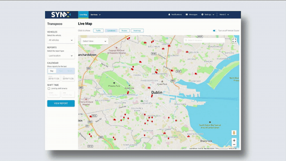Zoom in on the map
The width and height of the screenshot is (286, 161).
click(x=234, y=140)
